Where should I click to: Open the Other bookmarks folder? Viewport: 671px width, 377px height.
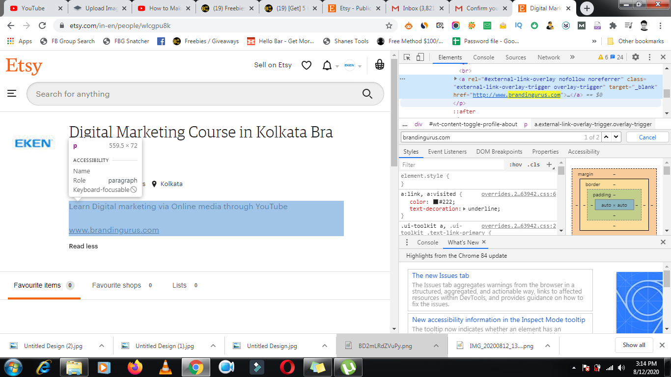(x=636, y=41)
